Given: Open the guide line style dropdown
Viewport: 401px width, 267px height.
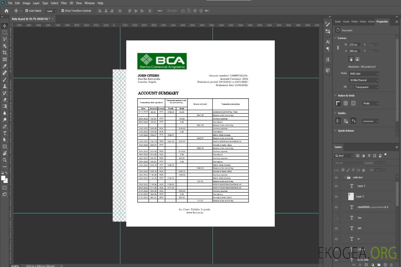Looking at the screenshot, I should 370,121.
